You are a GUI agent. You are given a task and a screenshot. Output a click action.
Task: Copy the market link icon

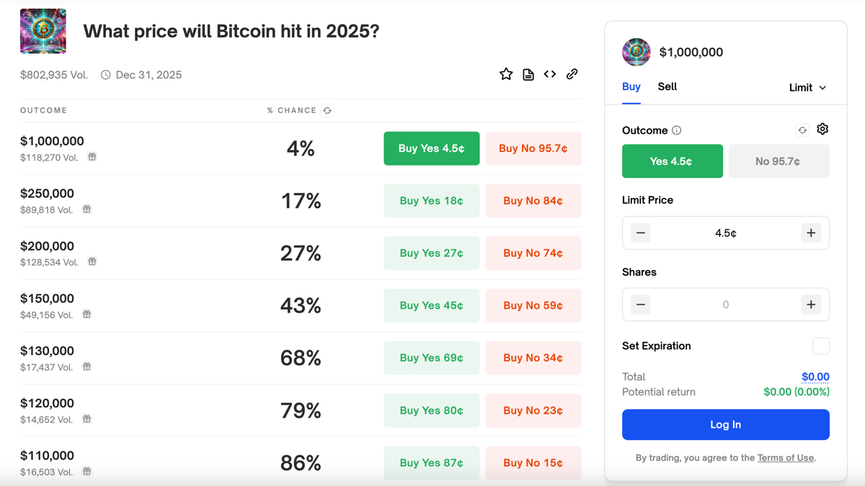[572, 73]
